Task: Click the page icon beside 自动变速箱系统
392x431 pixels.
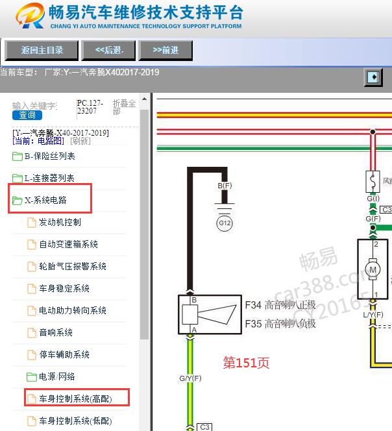Action: point(32,244)
